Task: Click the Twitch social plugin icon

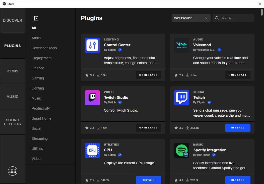Action: coord(182,98)
